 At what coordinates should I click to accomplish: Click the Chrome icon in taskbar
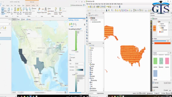pyautogui.click(x=21, y=96)
